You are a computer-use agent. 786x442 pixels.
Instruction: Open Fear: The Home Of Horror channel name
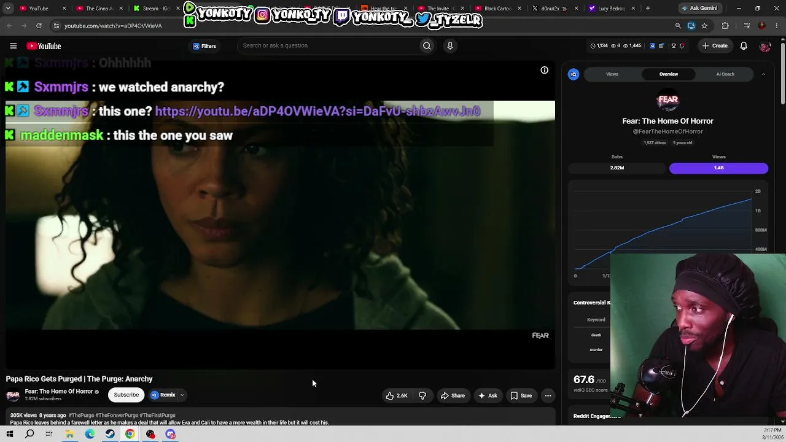(59, 392)
